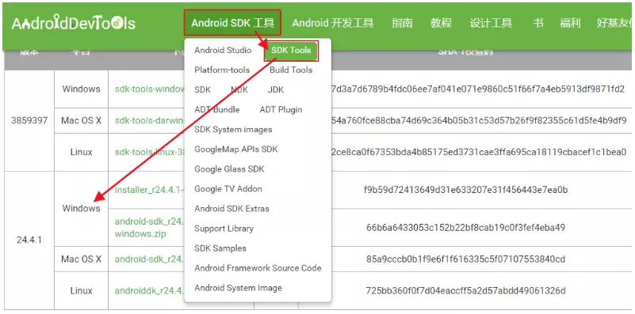
Task: Download android-sdk_r24 Mac OS X link
Action: point(150,259)
